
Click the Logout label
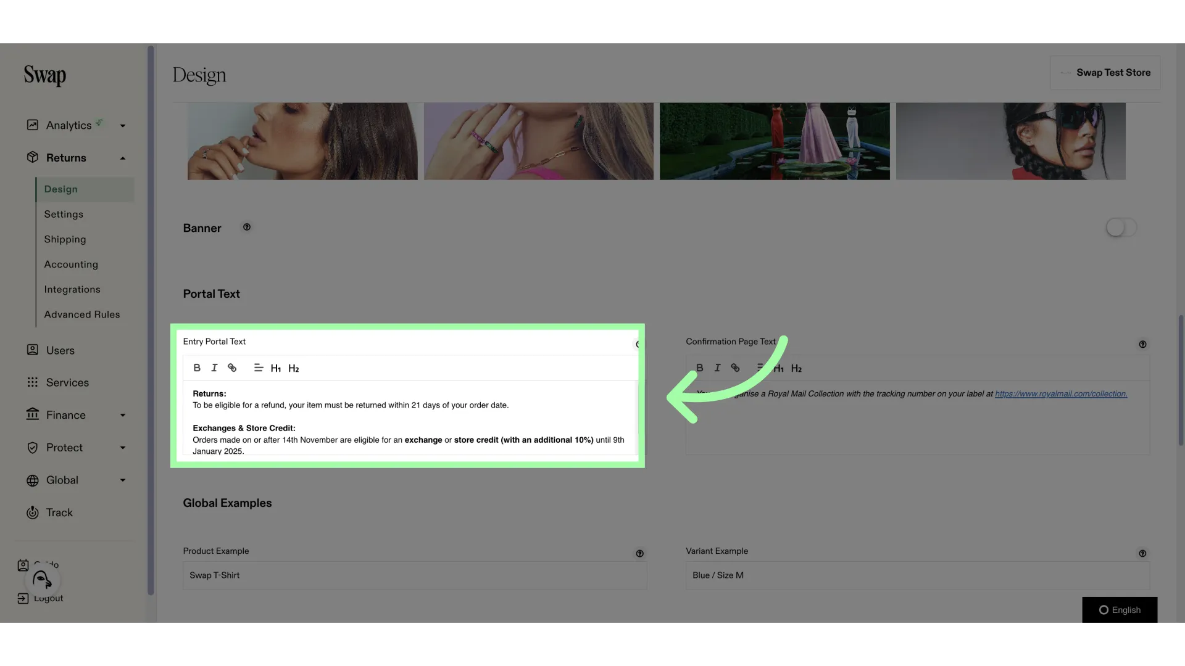(x=49, y=598)
